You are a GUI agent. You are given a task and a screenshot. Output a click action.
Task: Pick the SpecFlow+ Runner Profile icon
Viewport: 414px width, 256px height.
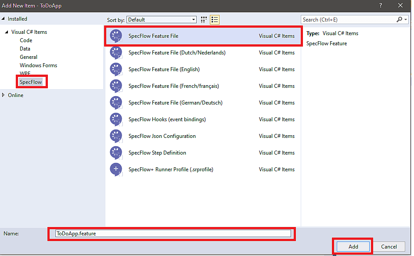pyautogui.click(x=116, y=169)
